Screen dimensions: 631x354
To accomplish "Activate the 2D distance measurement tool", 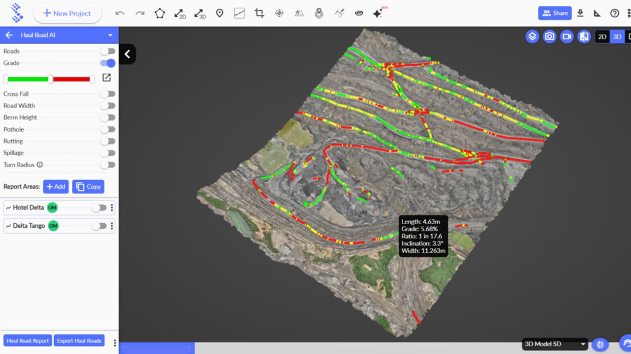I will pyautogui.click(x=180, y=13).
